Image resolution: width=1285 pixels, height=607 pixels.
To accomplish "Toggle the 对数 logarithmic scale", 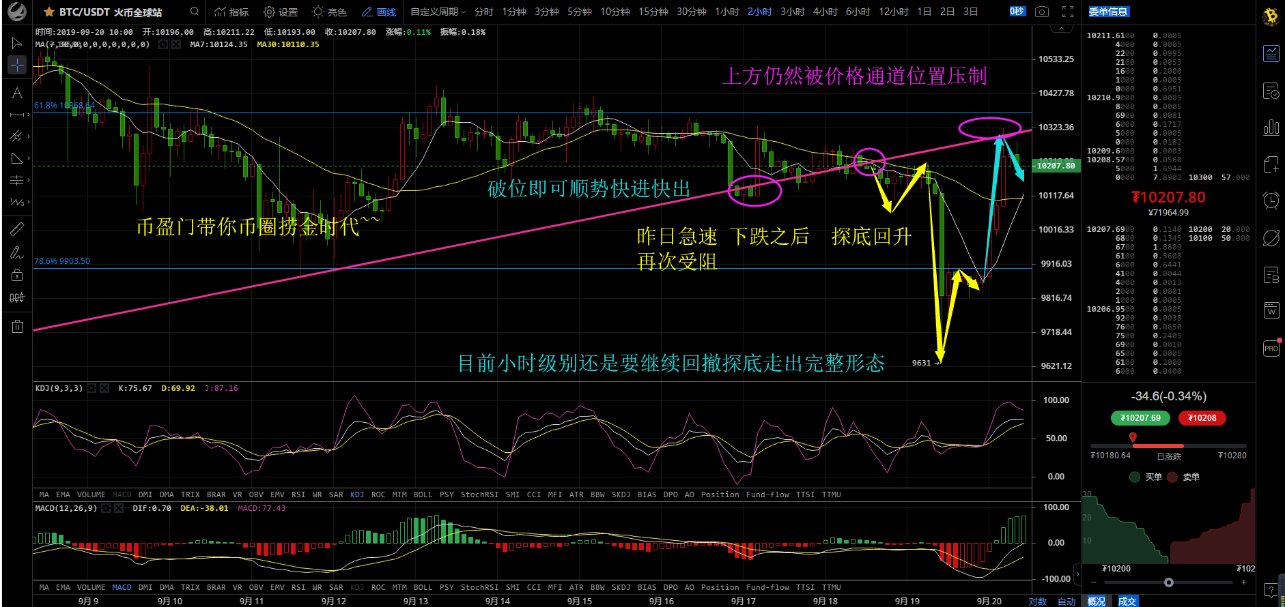I will [1038, 601].
